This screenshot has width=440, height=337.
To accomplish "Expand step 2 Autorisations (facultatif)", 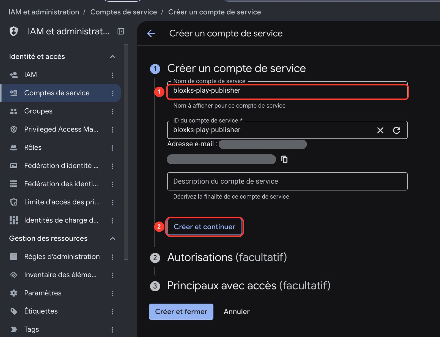I will tap(227, 257).
